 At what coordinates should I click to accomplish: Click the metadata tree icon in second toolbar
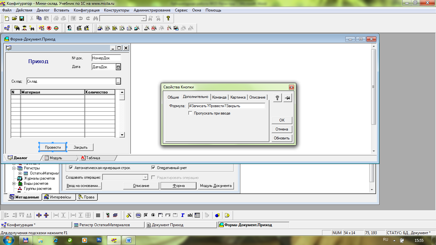[x=7, y=28]
